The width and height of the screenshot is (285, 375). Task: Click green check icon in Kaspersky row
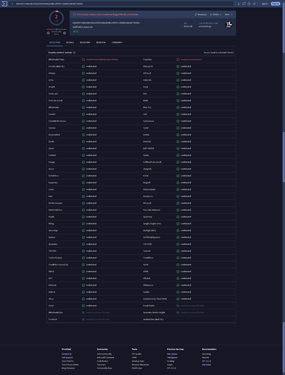(x=83, y=183)
